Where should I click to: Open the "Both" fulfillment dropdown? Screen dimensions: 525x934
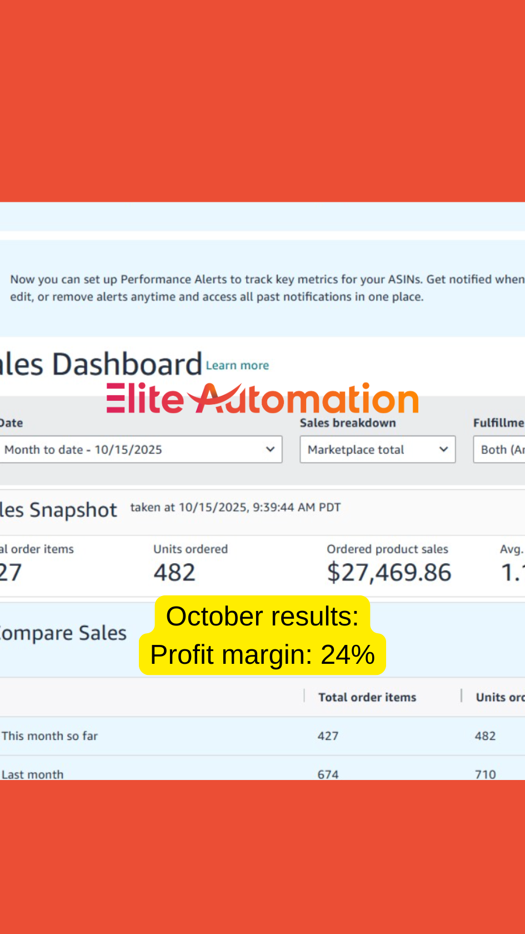click(499, 449)
